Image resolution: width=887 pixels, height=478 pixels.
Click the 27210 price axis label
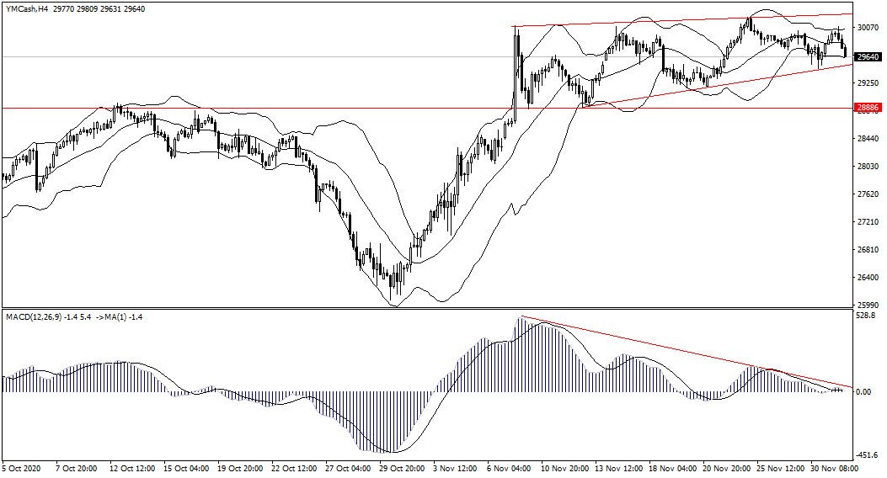868,221
